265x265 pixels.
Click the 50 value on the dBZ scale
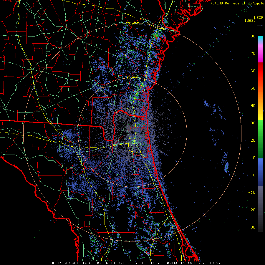[x=253, y=88]
